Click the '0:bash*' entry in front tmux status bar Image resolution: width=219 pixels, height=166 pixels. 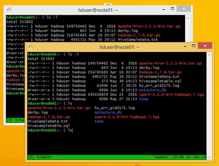(x=44, y=157)
